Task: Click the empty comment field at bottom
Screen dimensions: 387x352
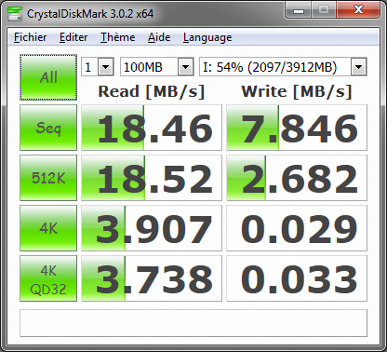Action: [193, 323]
